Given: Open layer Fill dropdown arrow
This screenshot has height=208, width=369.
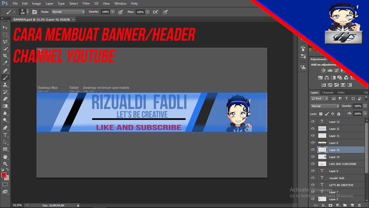Looking at the screenshot, I should point(365,114).
